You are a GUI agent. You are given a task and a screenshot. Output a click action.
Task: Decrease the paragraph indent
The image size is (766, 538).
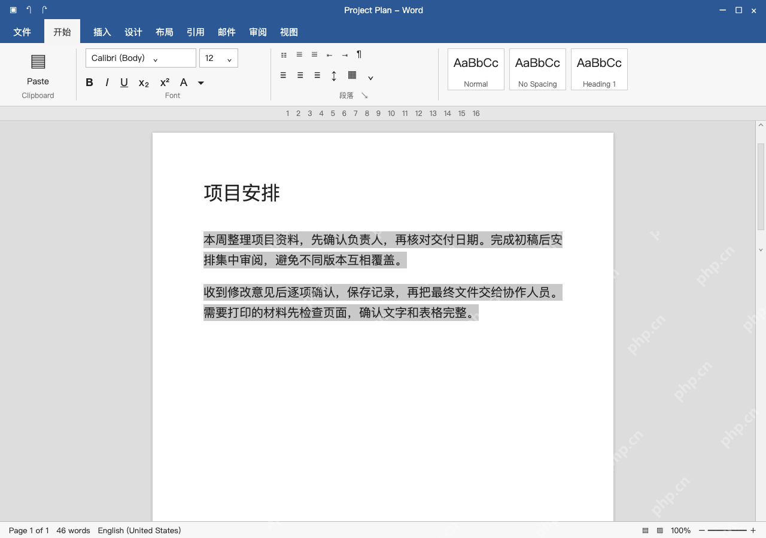point(329,55)
